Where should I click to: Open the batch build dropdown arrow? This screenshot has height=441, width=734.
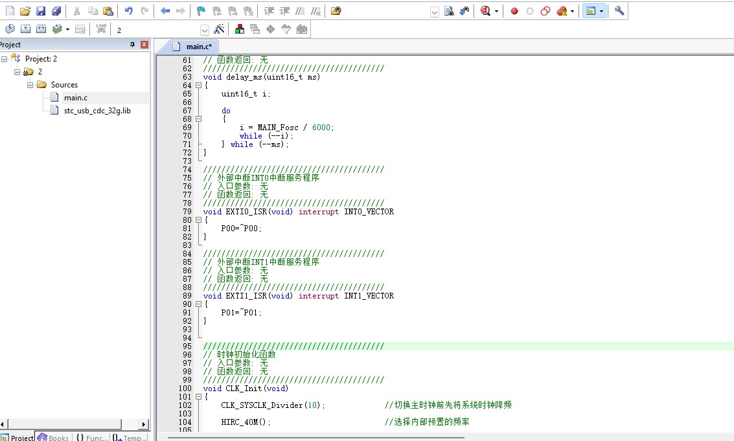(x=67, y=30)
